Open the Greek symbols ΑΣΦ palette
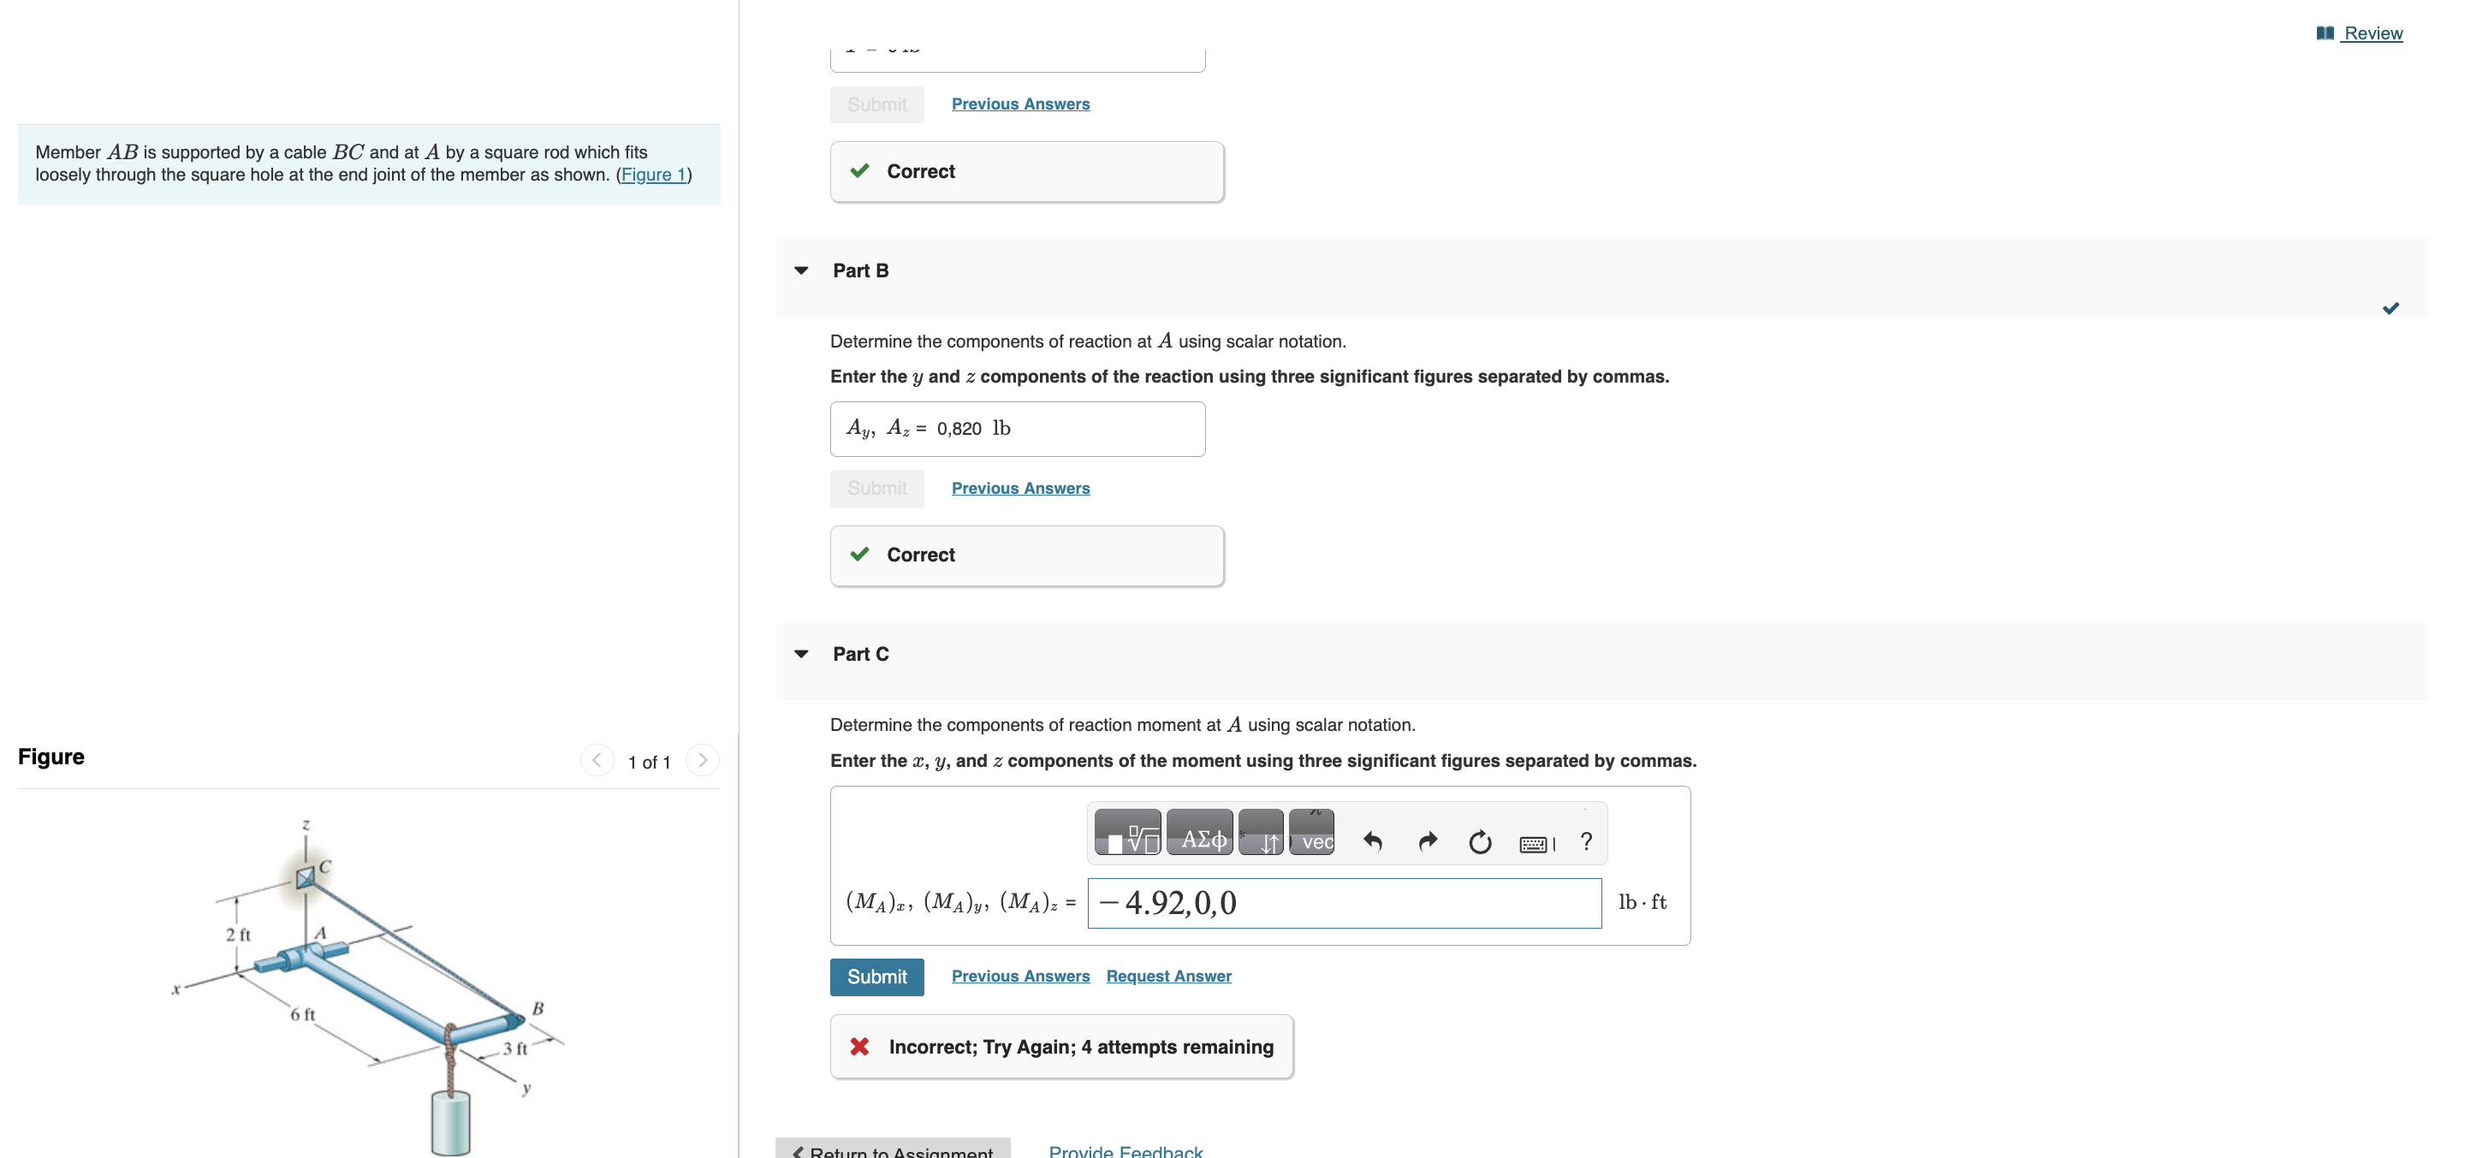This screenshot has height=1158, width=2465. [1199, 833]
